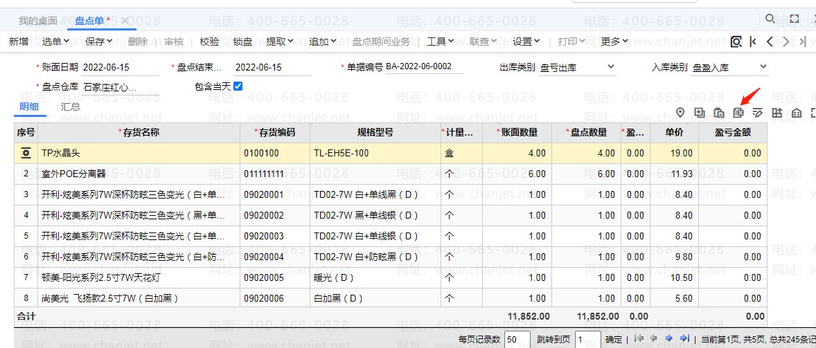Click the 锁盘 button
This screenshot has height=348, width=816.
[243, 42]
